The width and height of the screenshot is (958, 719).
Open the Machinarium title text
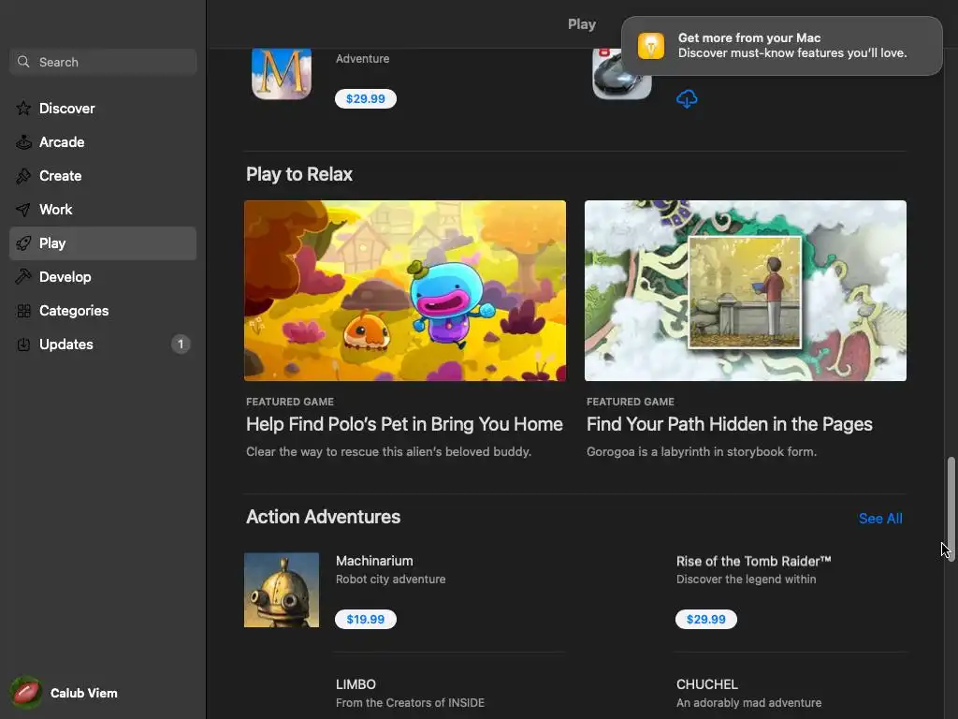pyautogui.click(x=374, y=561)
